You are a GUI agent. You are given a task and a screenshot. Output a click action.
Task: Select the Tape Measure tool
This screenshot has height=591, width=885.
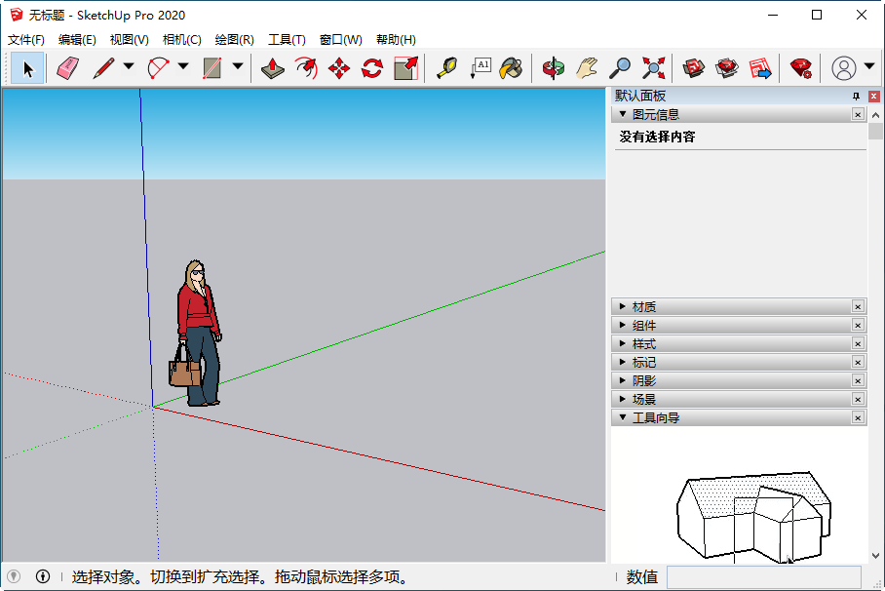(x=445, y=68)
